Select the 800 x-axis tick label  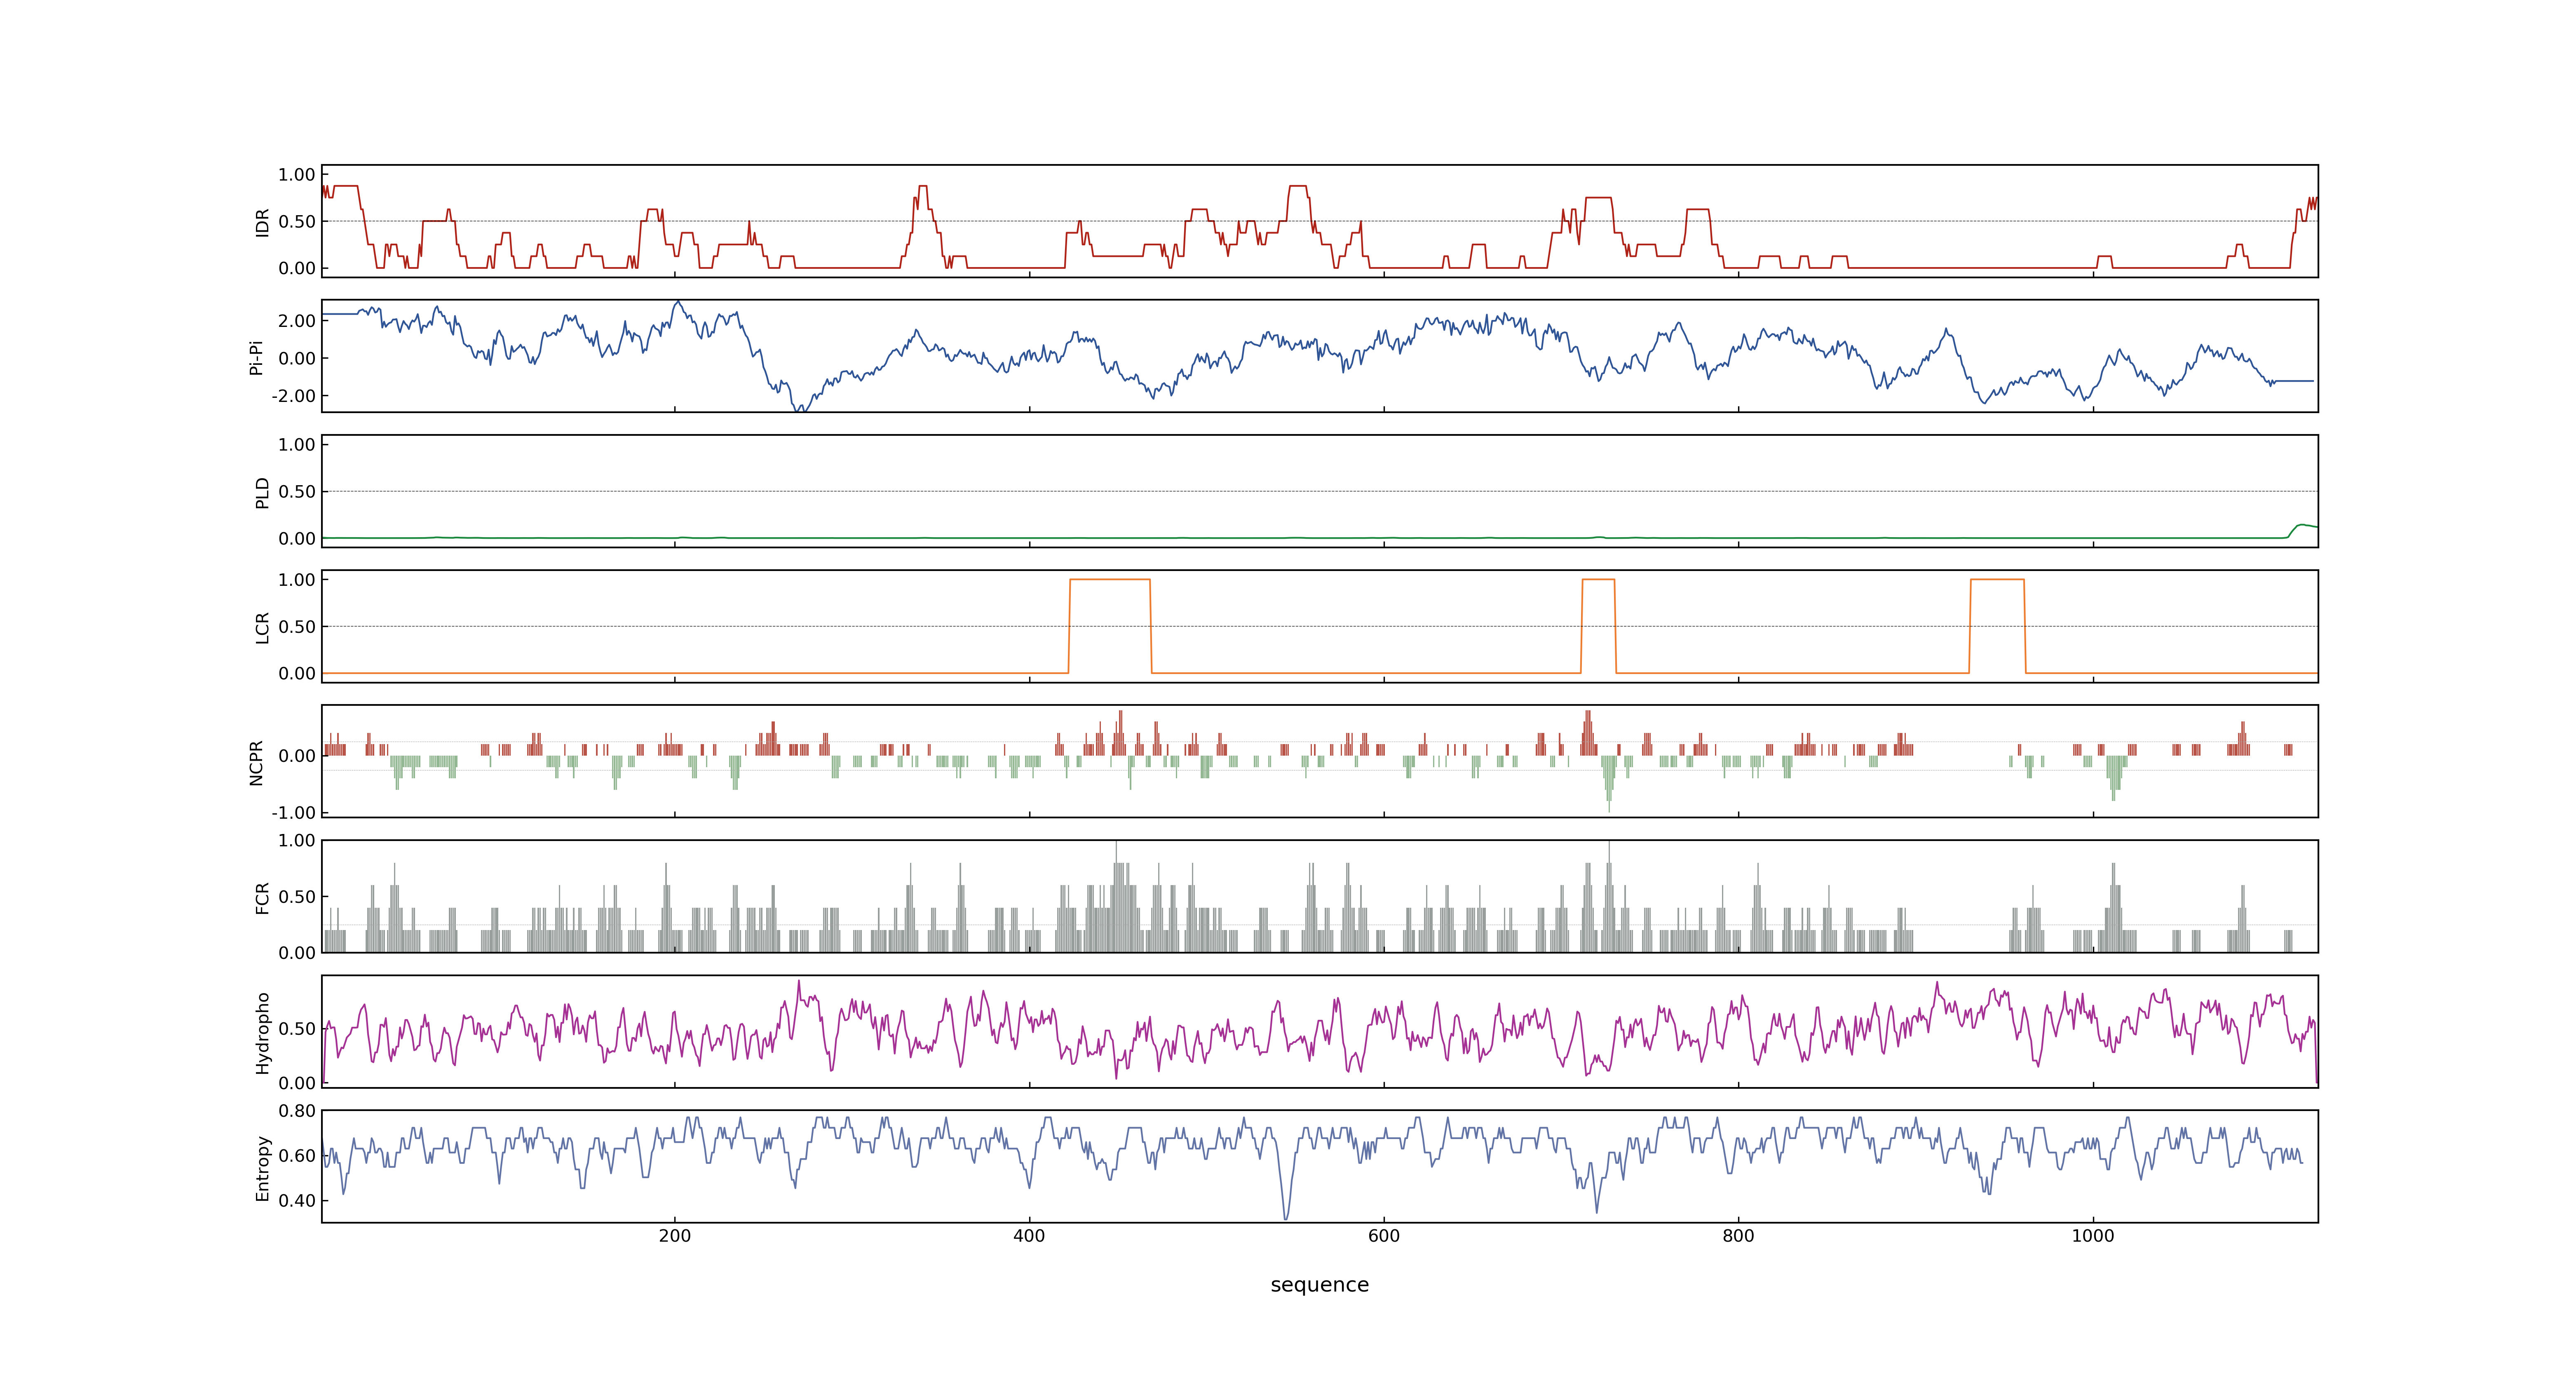(1738, 1236)
